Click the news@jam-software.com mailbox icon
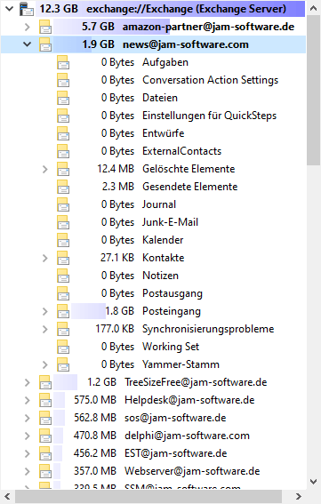The image size is (321, 504). [x=45, y=44]
